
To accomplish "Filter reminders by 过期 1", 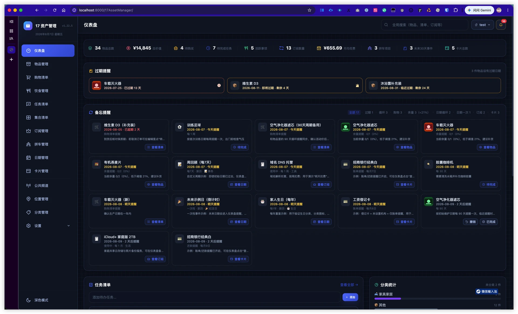I will 369,112.
